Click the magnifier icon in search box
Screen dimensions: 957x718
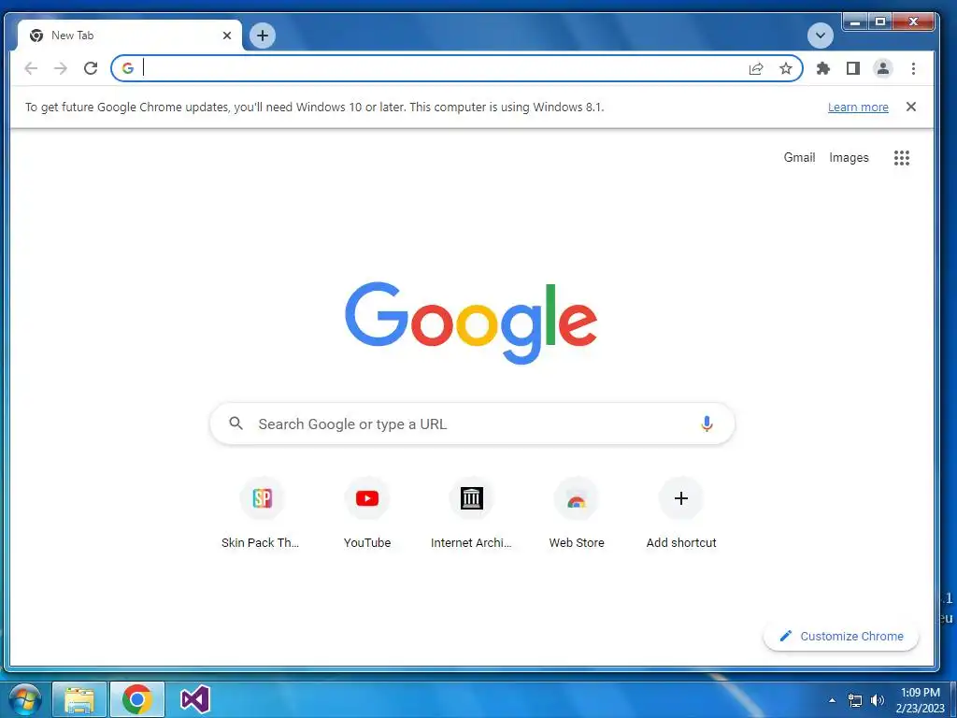[236, 424]
